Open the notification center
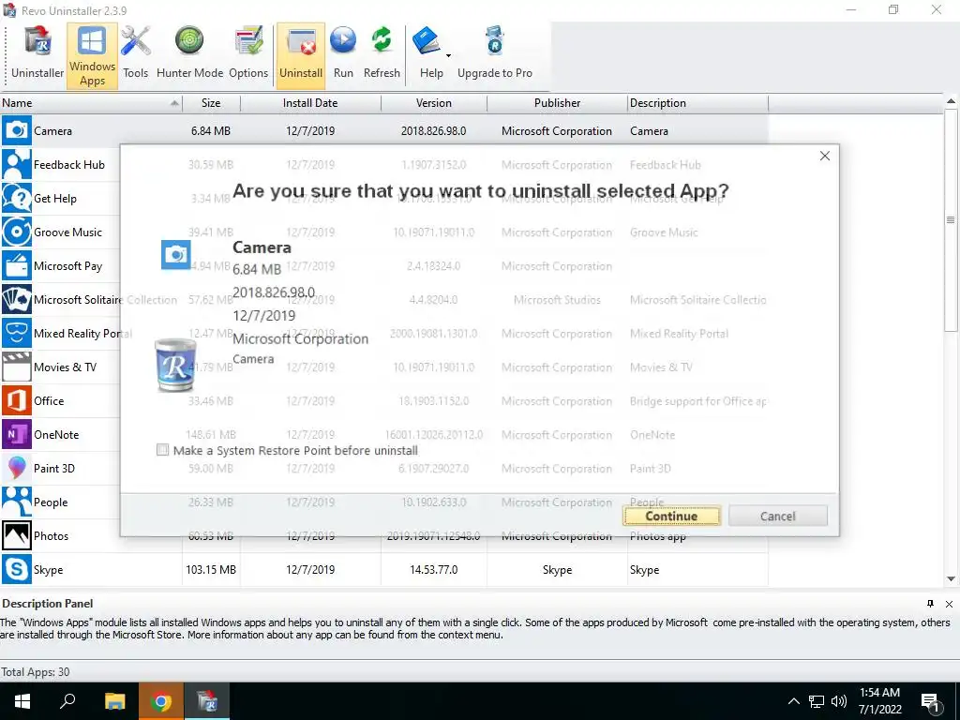960x720 pixels. [931, 701]
